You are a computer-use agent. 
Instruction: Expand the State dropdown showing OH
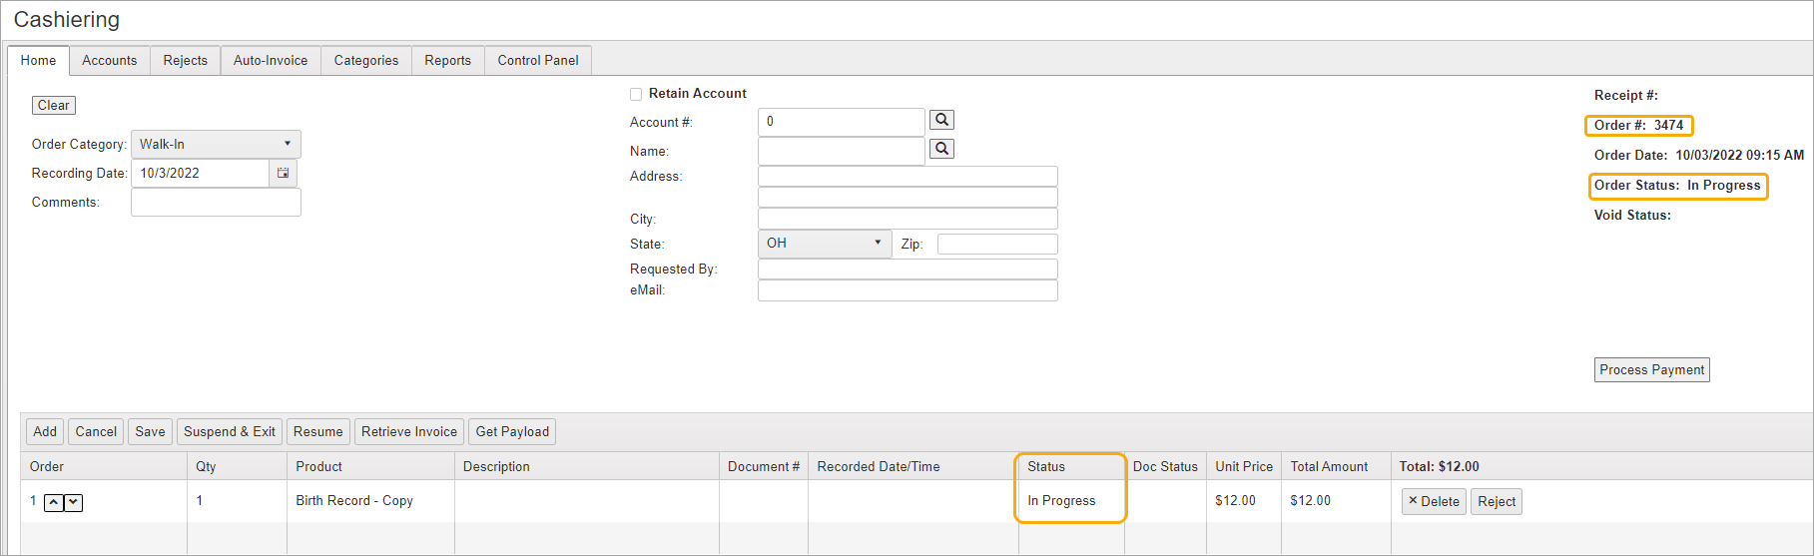click(x=824, y=243)
